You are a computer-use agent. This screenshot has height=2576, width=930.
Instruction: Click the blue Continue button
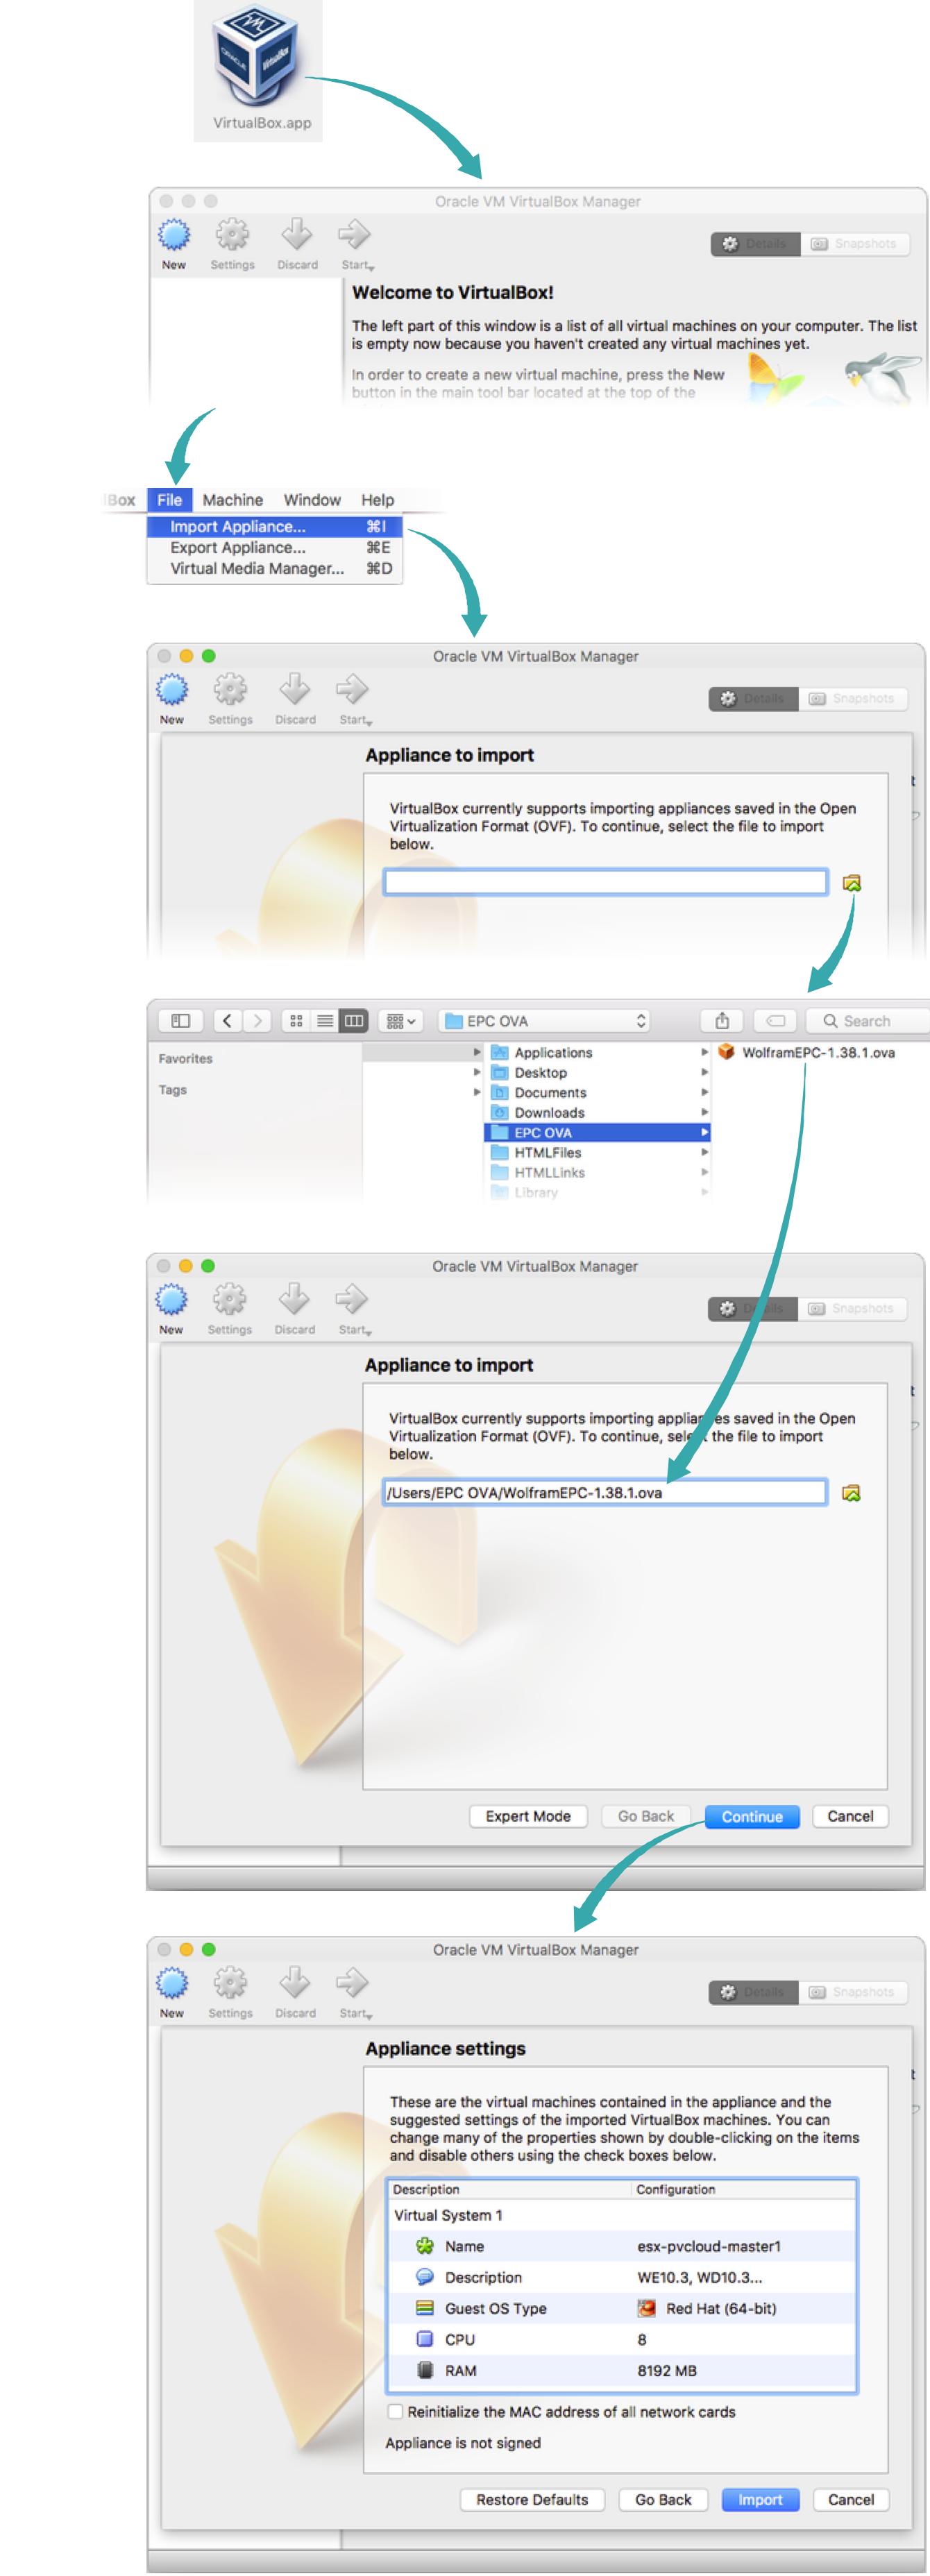point(751,1816)
